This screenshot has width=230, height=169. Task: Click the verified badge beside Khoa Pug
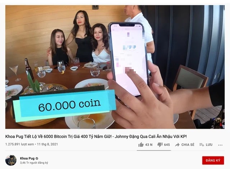pos(37,159)
